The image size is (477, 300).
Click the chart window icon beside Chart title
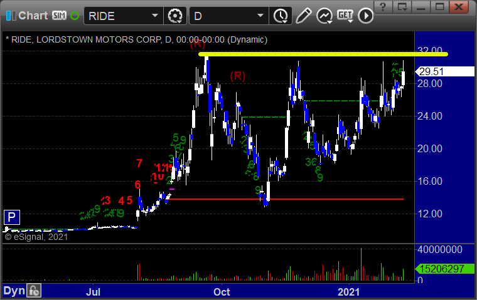click(11, 16)
